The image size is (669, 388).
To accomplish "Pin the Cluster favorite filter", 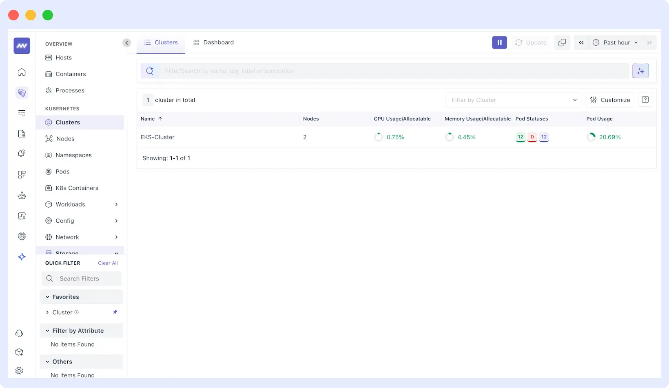I will point(115,312).
